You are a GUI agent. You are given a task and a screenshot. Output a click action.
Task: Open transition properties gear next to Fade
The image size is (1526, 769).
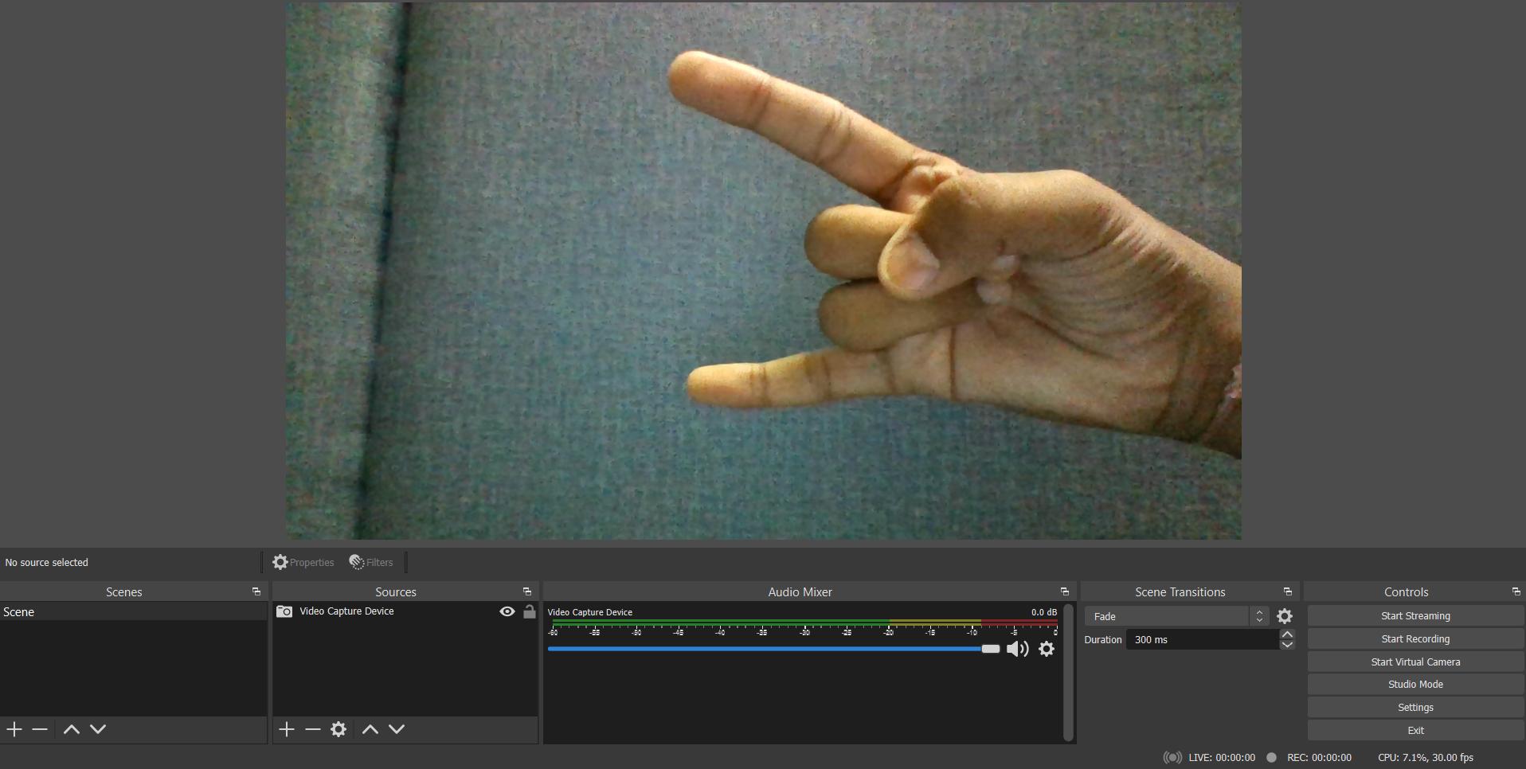1285,615
